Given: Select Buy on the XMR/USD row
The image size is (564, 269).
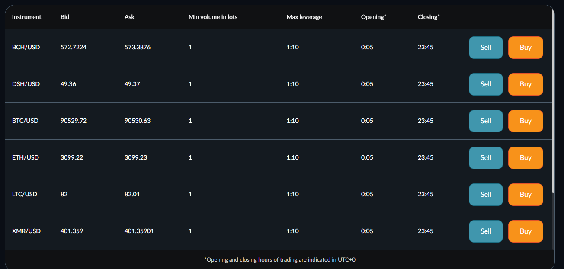Looking at the screenshot, I should tap(525, 231).
